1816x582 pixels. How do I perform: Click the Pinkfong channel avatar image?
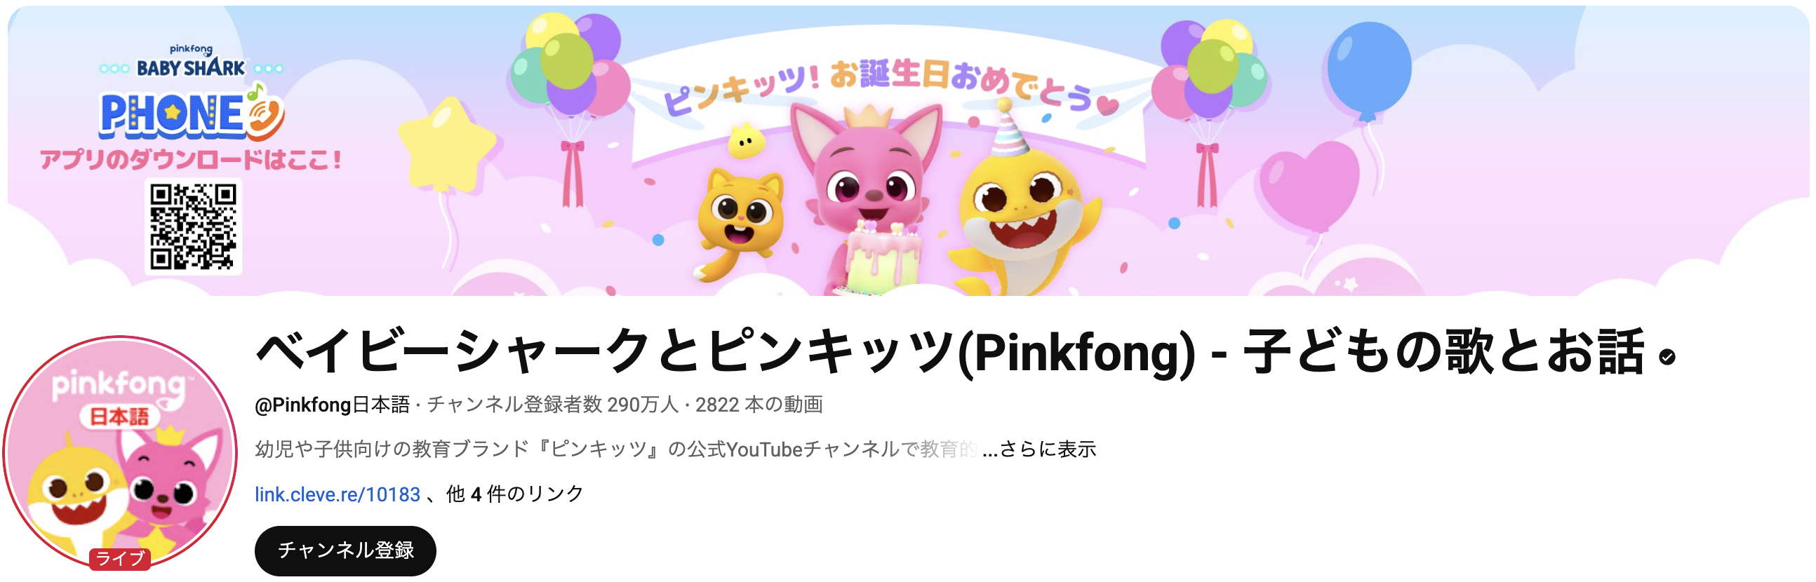point(120,452)
